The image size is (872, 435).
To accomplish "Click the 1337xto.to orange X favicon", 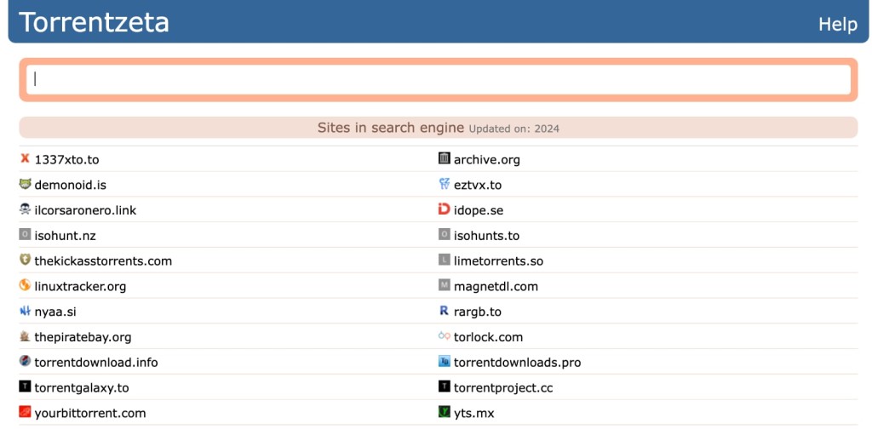I will [x=25, y=158].
